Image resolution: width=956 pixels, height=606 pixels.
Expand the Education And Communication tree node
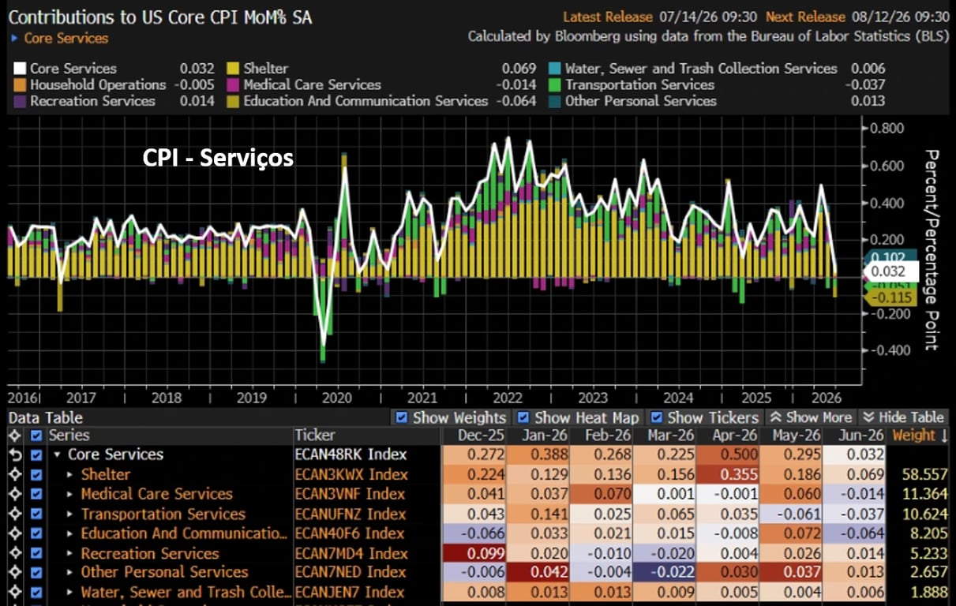point(69,534)
